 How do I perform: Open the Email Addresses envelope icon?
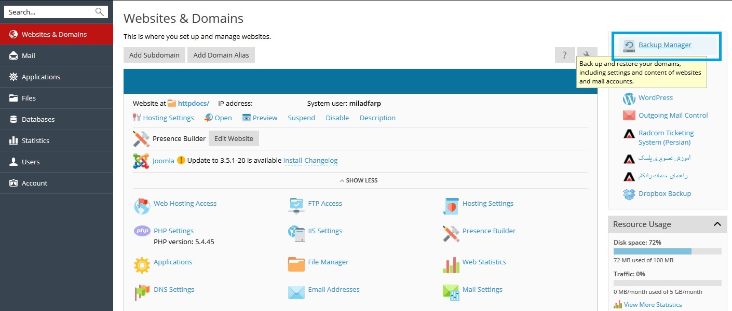click(x=296, y=291)
